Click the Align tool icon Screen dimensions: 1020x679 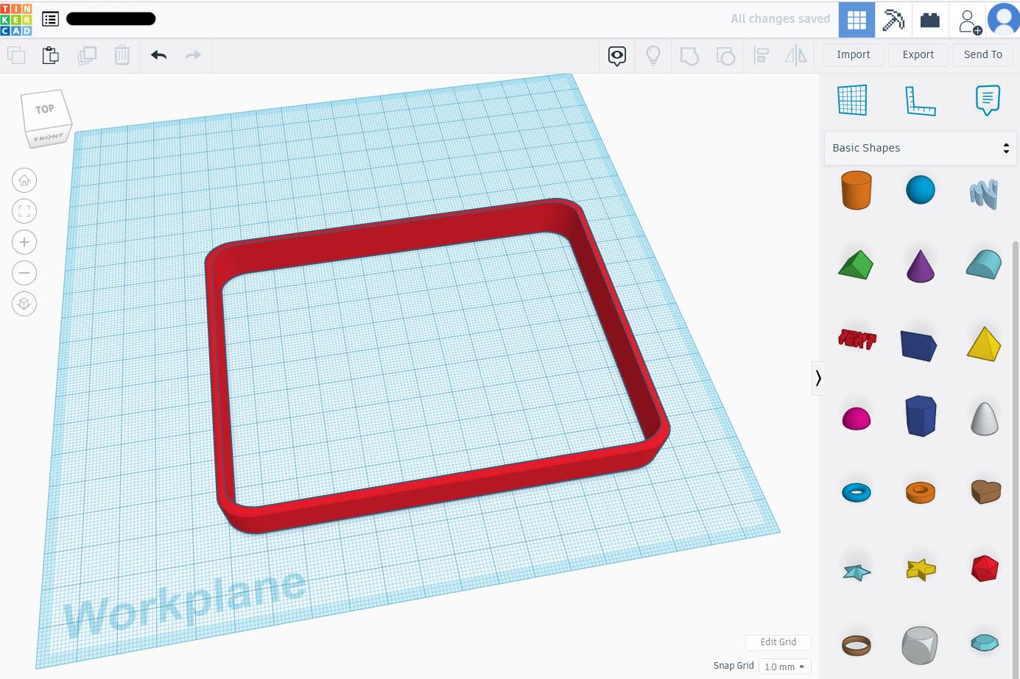[762, 56]
